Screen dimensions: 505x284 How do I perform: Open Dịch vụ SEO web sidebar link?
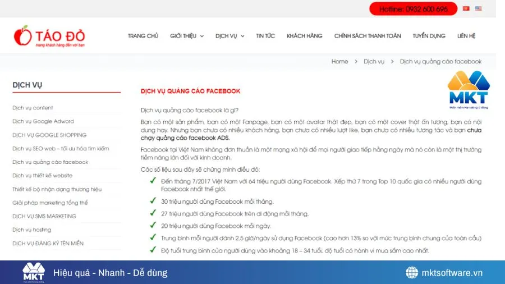(61, 148)
